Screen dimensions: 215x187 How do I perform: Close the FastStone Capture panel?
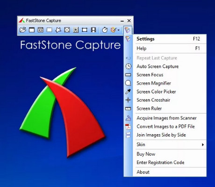pos(129,21)
